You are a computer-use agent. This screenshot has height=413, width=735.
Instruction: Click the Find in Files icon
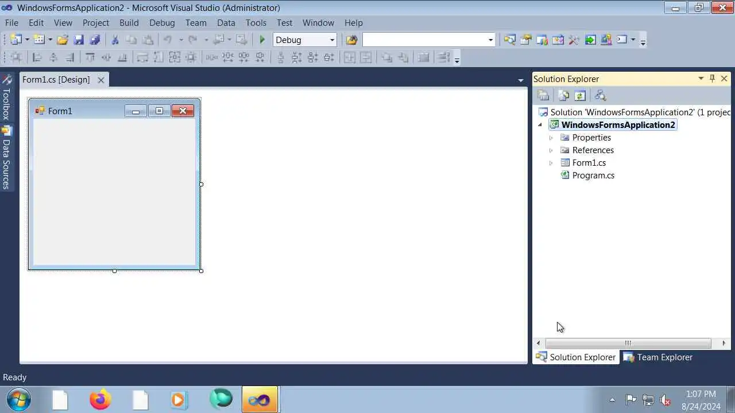pyautogui.click(x=351, y=40)
